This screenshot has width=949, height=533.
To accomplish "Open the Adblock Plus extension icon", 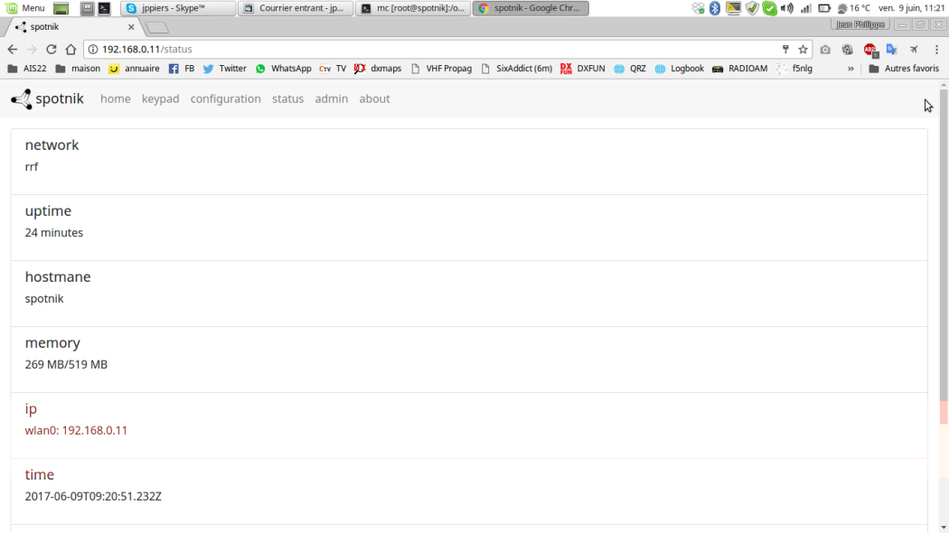I will coord(869,50).
